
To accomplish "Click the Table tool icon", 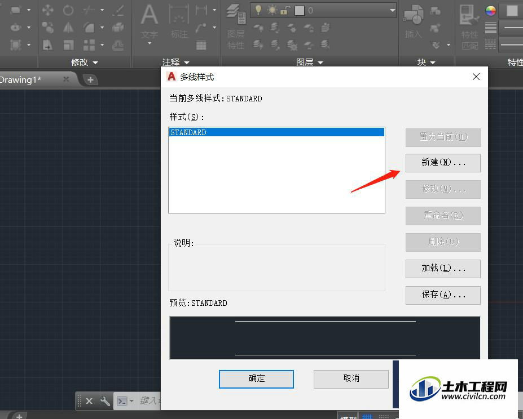I will pos(201,44).
